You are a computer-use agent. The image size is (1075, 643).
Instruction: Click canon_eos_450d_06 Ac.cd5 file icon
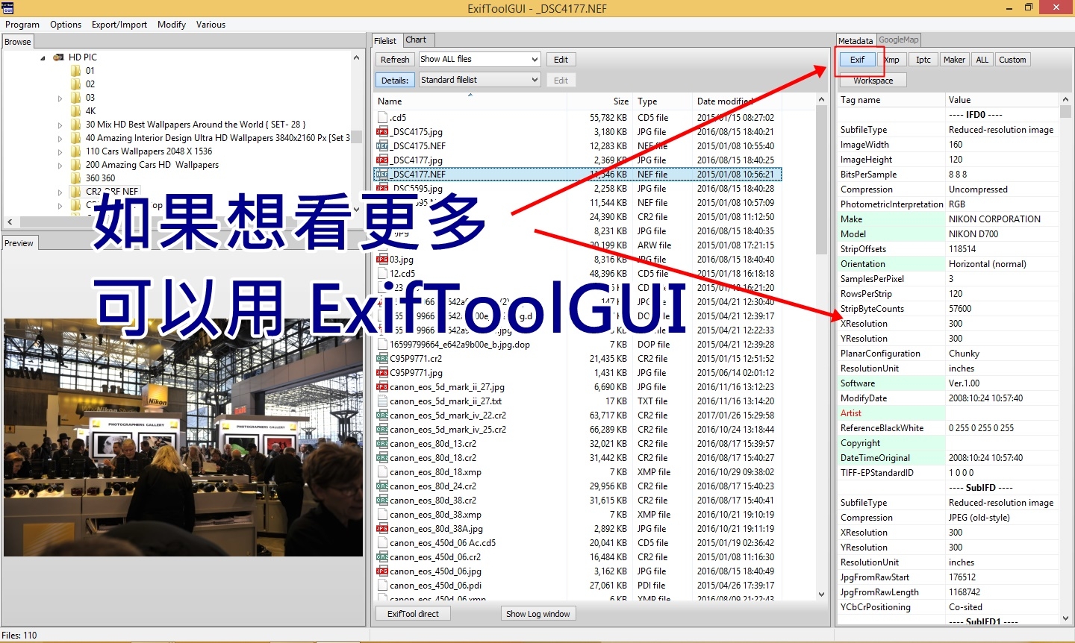click(x=382, y=542)
